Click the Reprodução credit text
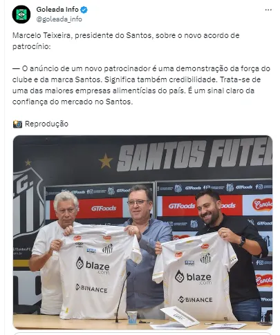The height and width of the screenshot is (335, 280). pos(46,124)
